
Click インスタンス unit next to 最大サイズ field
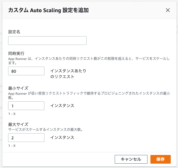point(62,138)
